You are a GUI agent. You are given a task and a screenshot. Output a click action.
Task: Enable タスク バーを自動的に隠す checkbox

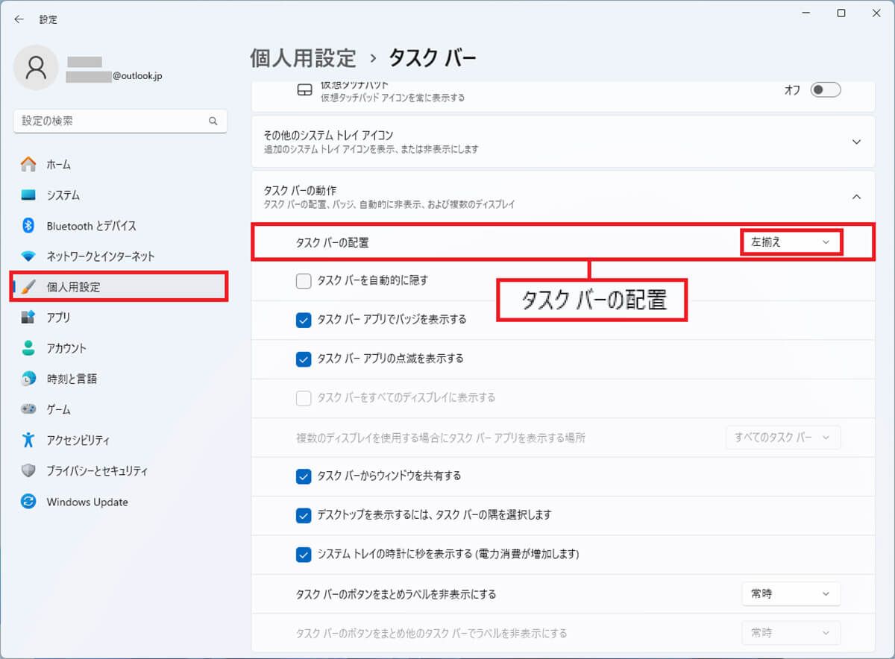pyautogui.click(x=304, y=281)
